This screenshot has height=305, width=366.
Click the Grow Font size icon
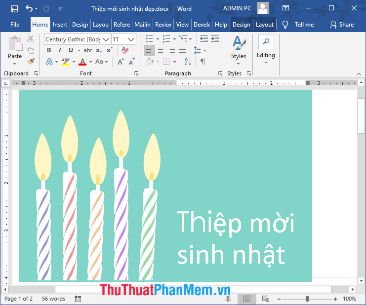121,62
